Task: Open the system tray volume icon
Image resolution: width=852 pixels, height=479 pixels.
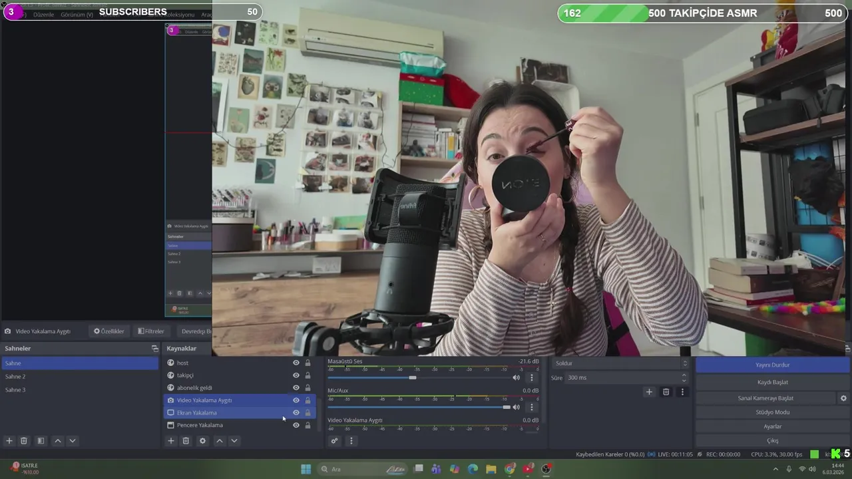Action: (812, 469)
